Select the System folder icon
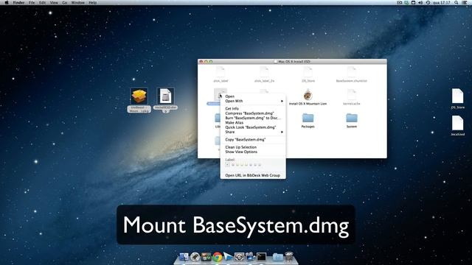472x265 pixels. (x=351, y=118)
